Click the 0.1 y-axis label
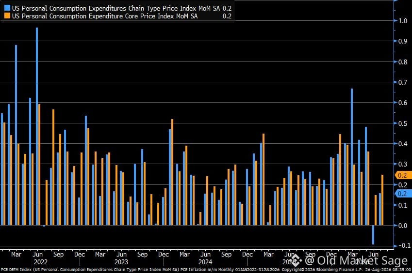The width and height of the screenshot is (412, 273). [x=403, y=205]
